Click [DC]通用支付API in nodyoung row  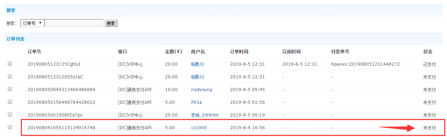click(135, 90)
